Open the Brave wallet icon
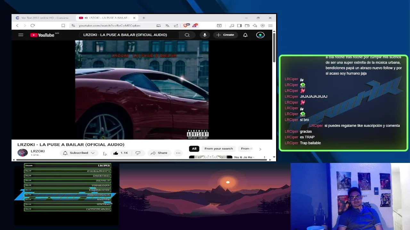Viewport: 410px width, 230px height. [x=247, y=26]
